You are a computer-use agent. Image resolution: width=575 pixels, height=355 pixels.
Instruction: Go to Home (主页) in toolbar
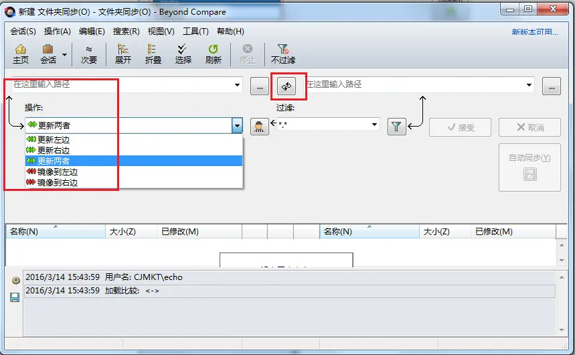coord(21,54)
